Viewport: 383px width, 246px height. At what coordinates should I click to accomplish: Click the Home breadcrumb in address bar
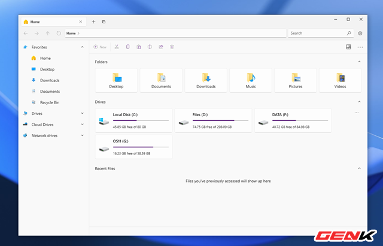pyautogui.click(x=71, y=34)
